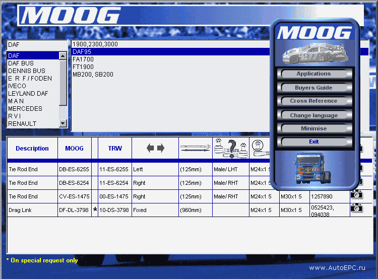Open the Buyers Guide
The image size is (378, 279).
pos(314,88)
